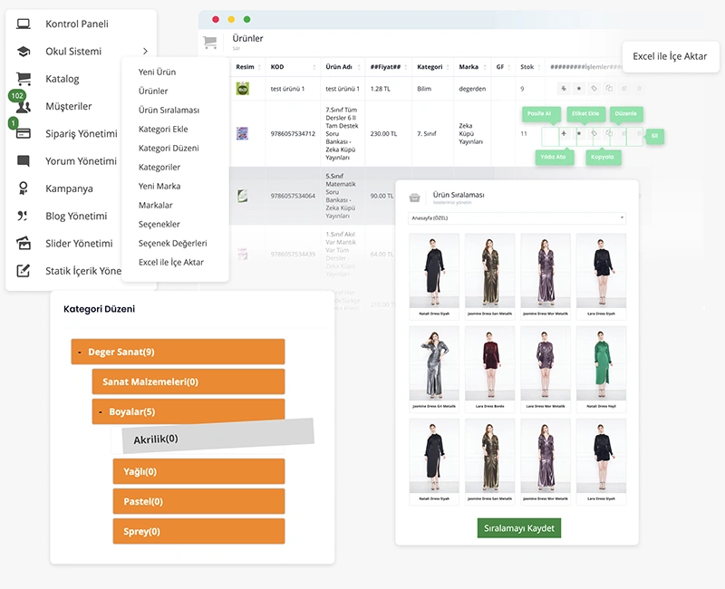Click the Blog Yönetimi quote icon
The width and height of the screenshot is (725, 589).
tap(22, 216)
